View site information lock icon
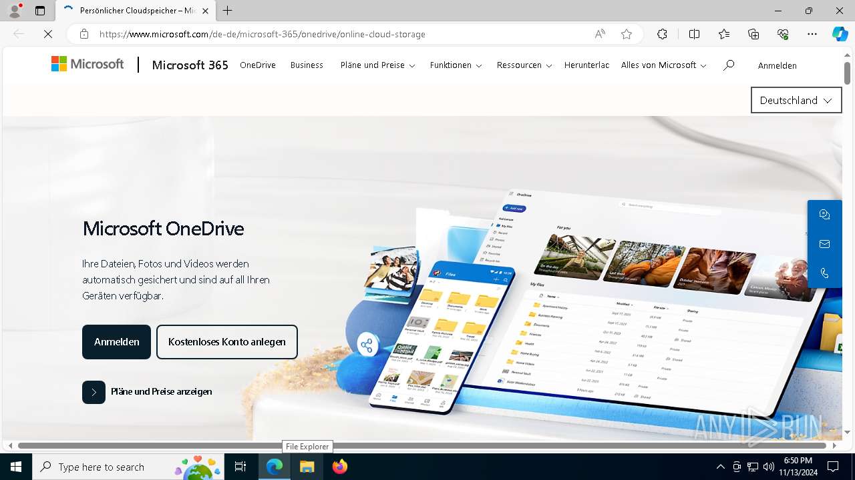 tap(84, 34)
